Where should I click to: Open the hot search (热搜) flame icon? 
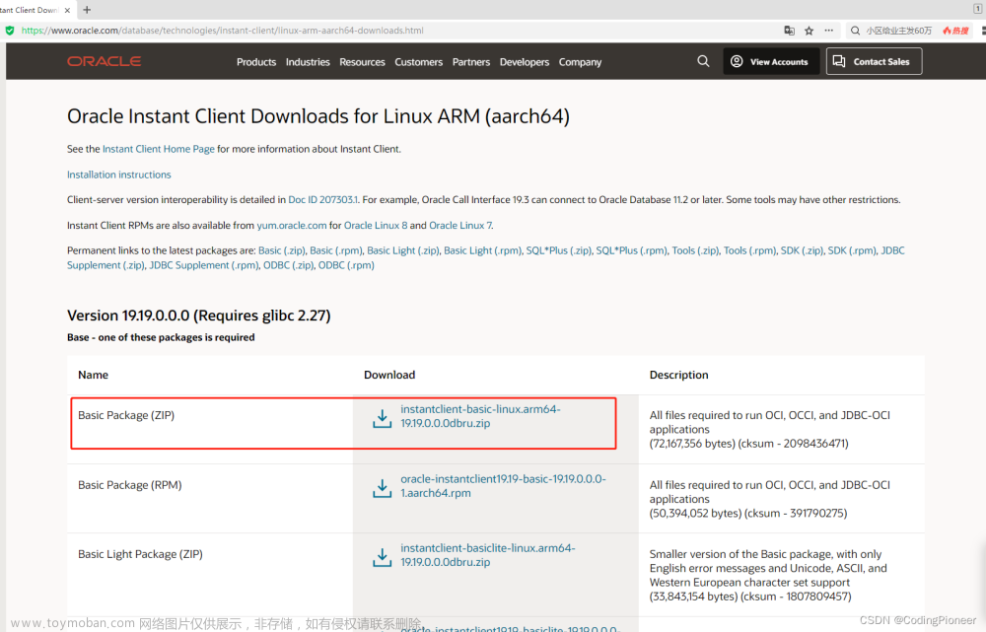[x=955, y=31]
